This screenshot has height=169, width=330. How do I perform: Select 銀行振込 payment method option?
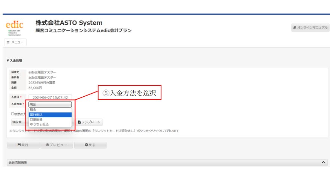(50, 115)
